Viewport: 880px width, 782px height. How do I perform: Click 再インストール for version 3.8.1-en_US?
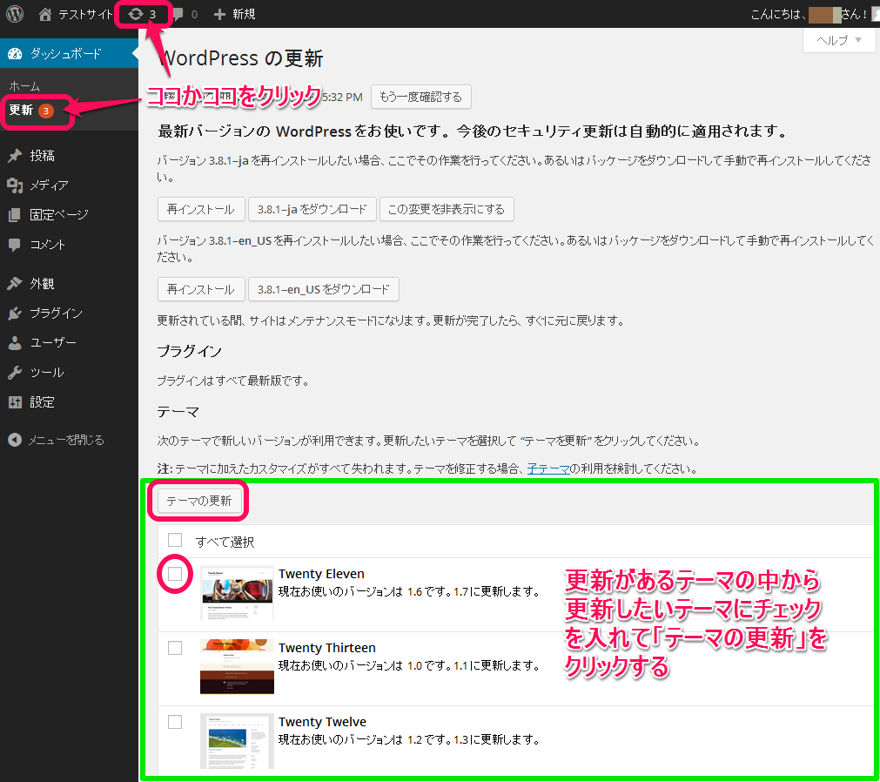coord(201,289)
